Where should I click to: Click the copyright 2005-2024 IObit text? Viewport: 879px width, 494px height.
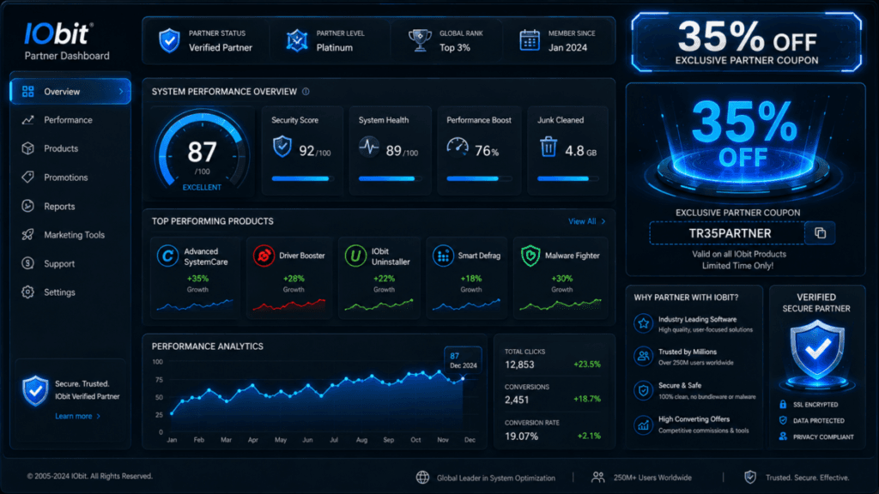pyautogui.click(x=89, y=476)
